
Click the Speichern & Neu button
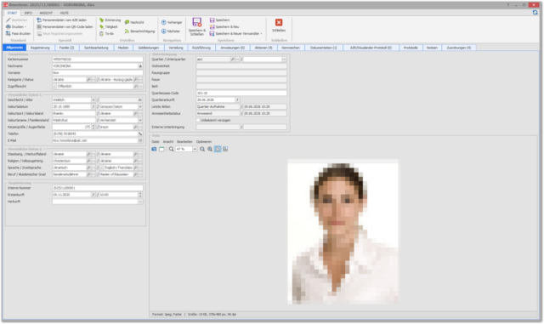224,26
